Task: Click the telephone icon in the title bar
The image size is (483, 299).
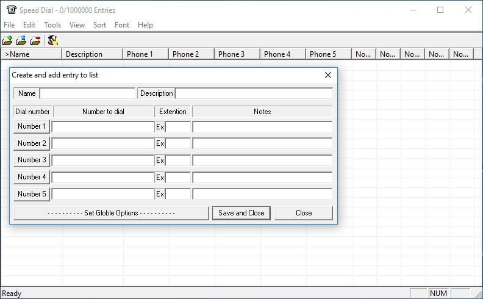Action: [11, 10]
